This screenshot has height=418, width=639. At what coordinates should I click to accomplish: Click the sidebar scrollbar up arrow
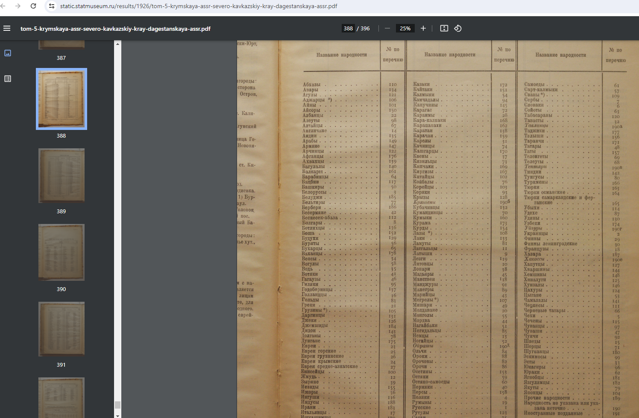click(x=117, y=44)
